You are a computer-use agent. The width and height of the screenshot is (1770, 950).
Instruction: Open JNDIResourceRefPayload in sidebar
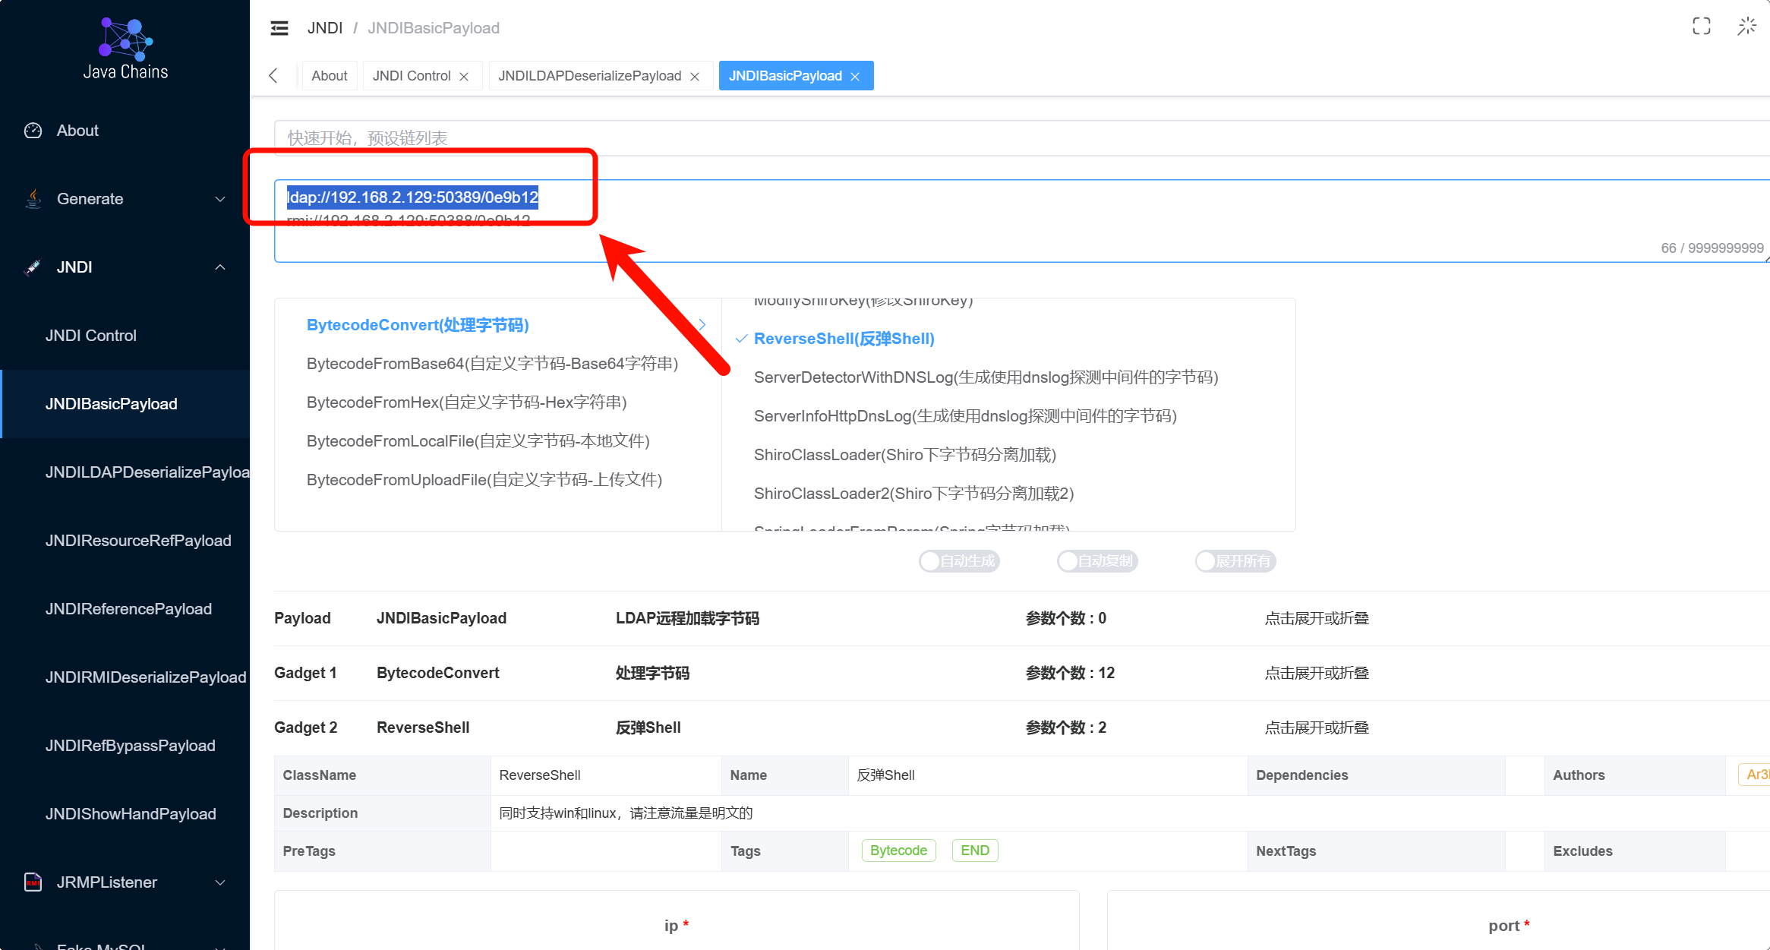138,541
